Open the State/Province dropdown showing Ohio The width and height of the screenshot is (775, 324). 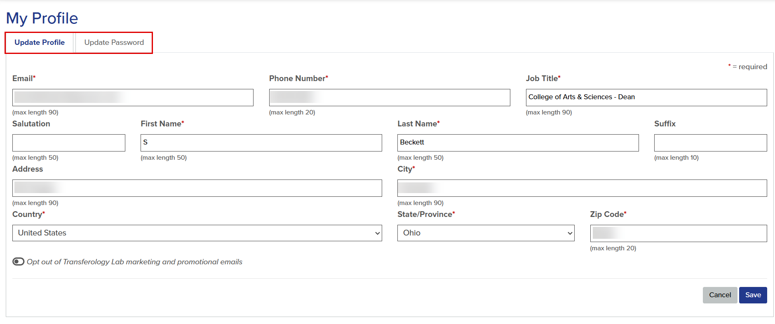(485, 233)
